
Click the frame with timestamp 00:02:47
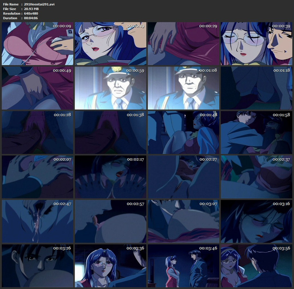tap(38, 221)
